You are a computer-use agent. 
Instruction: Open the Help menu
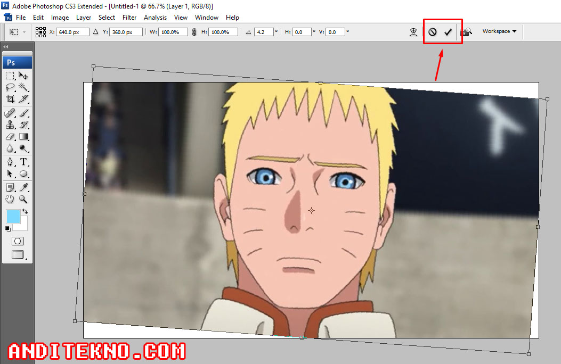point(232,18)
